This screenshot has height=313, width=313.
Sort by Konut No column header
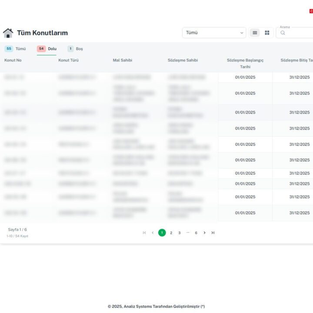coord(13,60)
